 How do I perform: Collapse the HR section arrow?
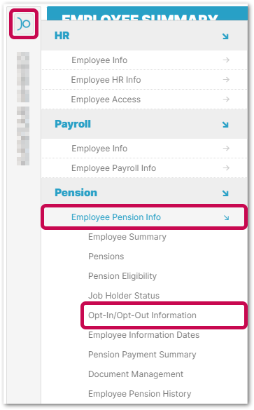pos(225,36)
